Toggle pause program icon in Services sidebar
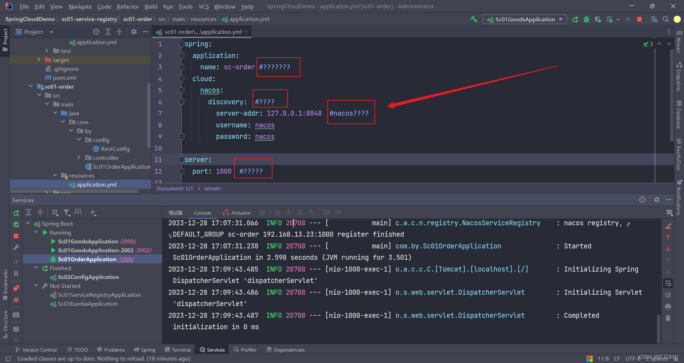The image size is (684, 363). tap(16, 273)
